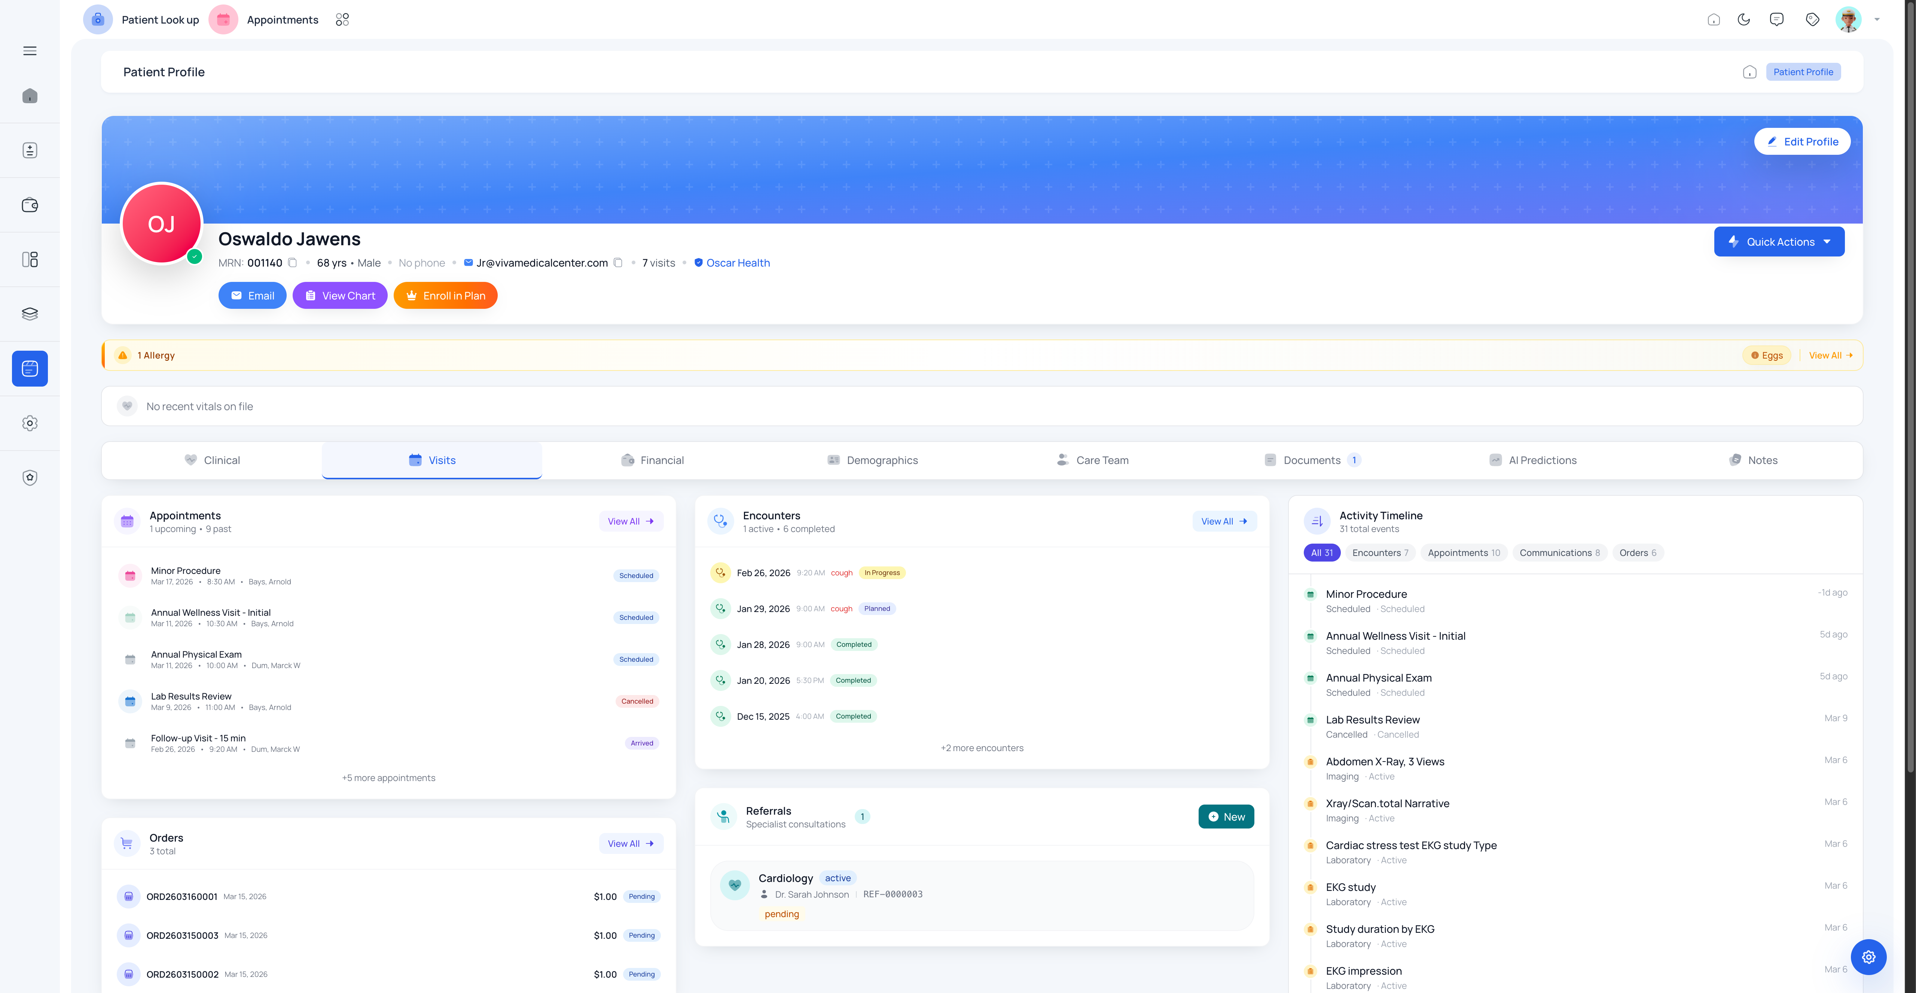Viewport: 1916px width, 993px height.
Task: Open the Quick Actions dropdown
Action: coord(1779,241)
